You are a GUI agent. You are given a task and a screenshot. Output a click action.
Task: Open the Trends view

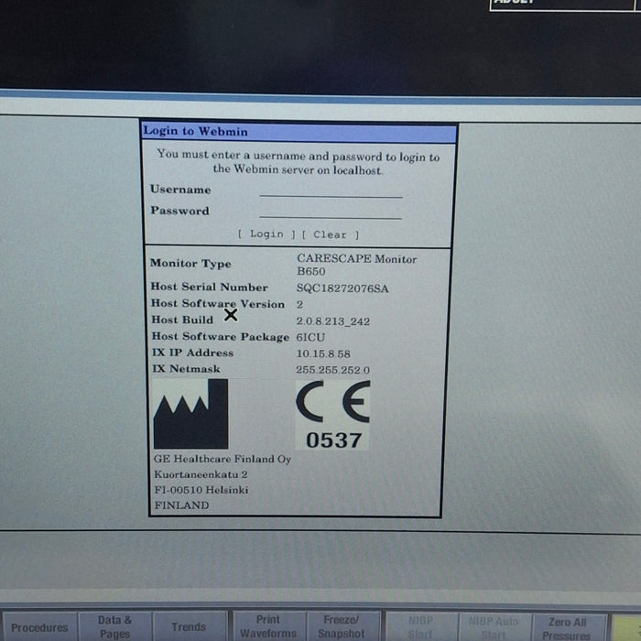tap(189, 626)
